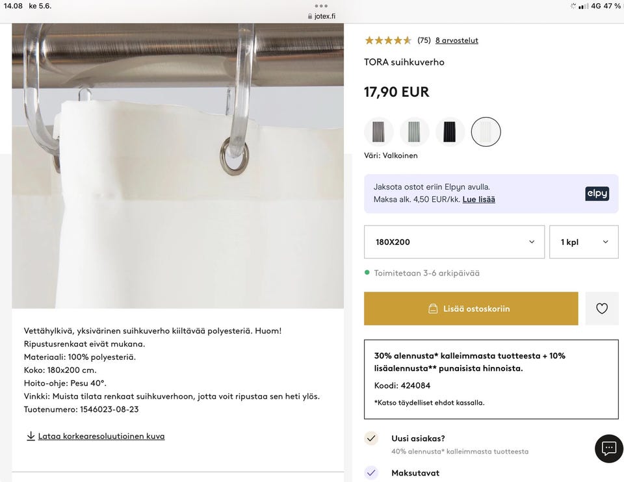This screenshot has height=482, width=624.
Task: Click the star rating icons
Action: point(388,40)
